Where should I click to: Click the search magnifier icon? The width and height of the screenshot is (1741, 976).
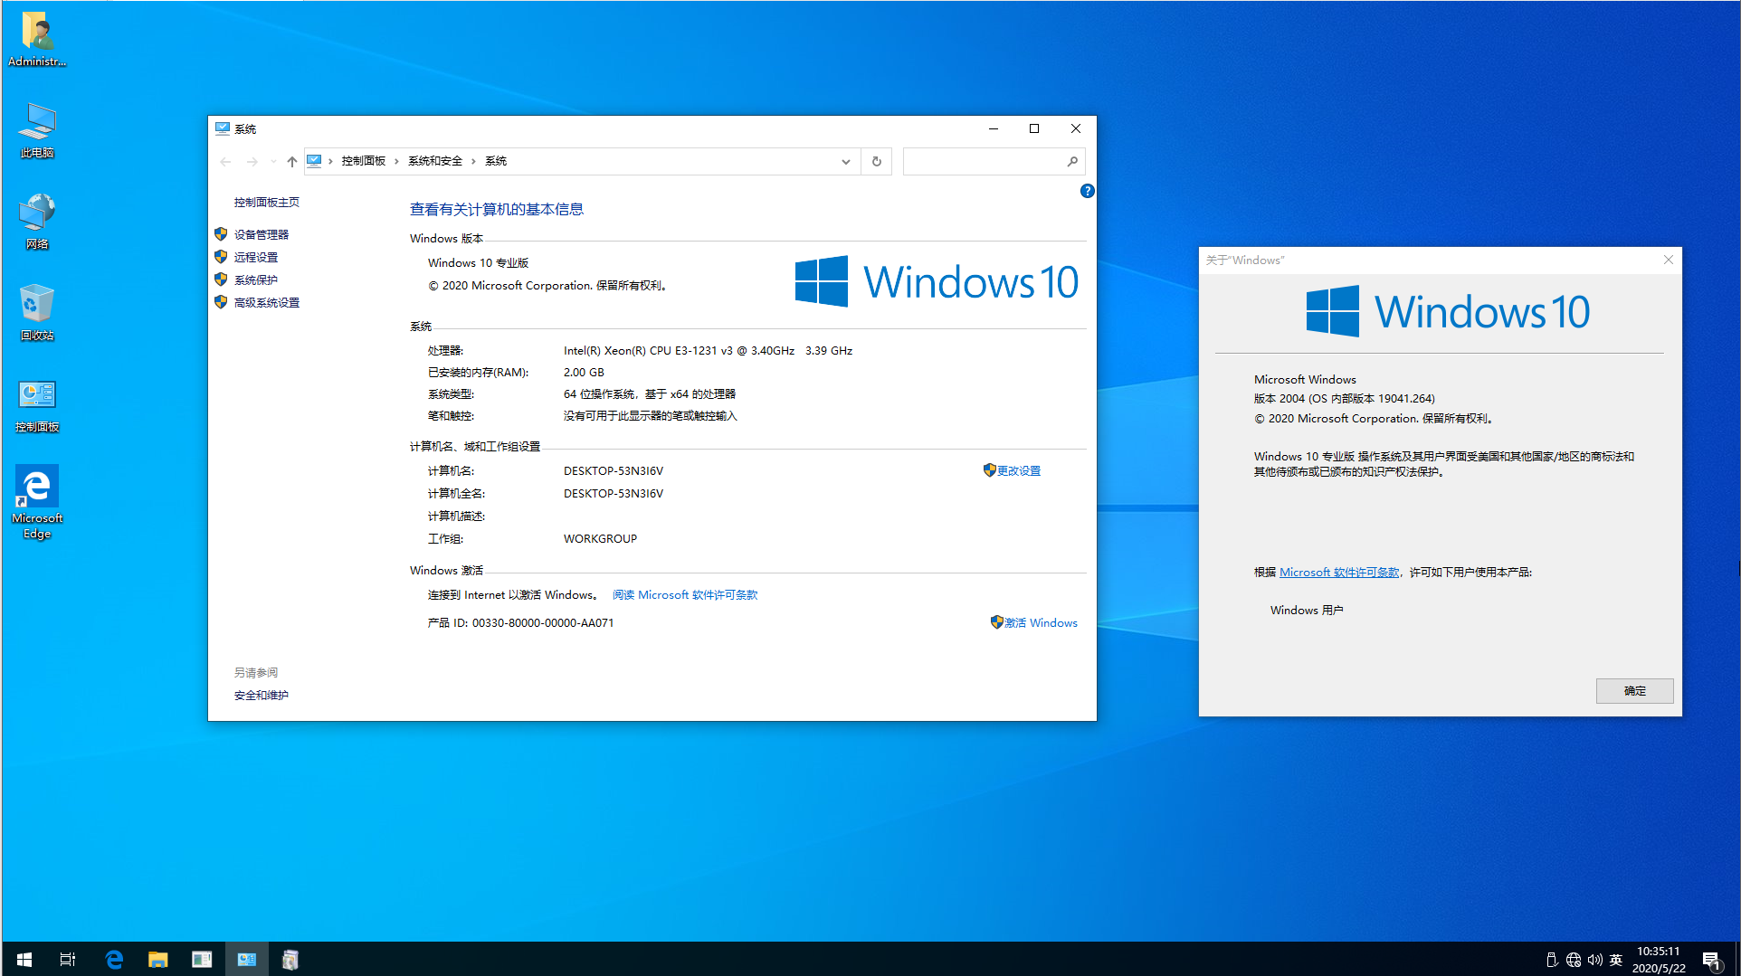(x=1072, y=162)
